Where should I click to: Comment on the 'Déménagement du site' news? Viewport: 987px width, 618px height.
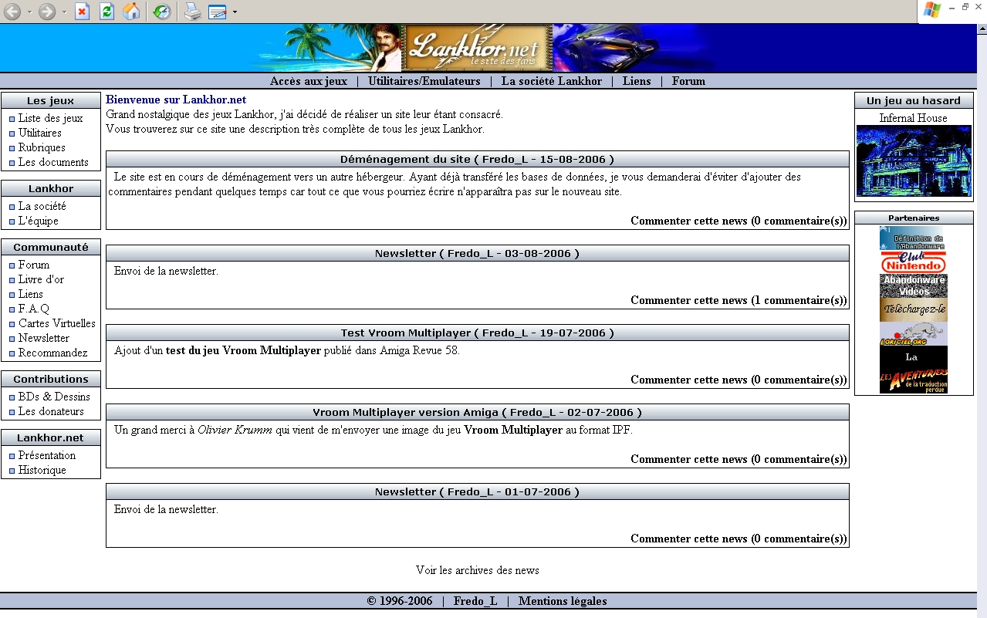[739, 221]
